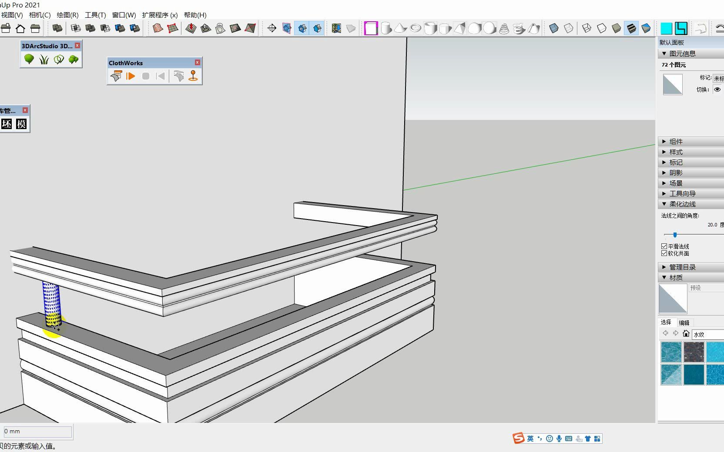Image resolution: width=724 pixels, height=452 pixels.
Task: Click the house/home view icon on top toolbar
Action: (x=20, y=28)
